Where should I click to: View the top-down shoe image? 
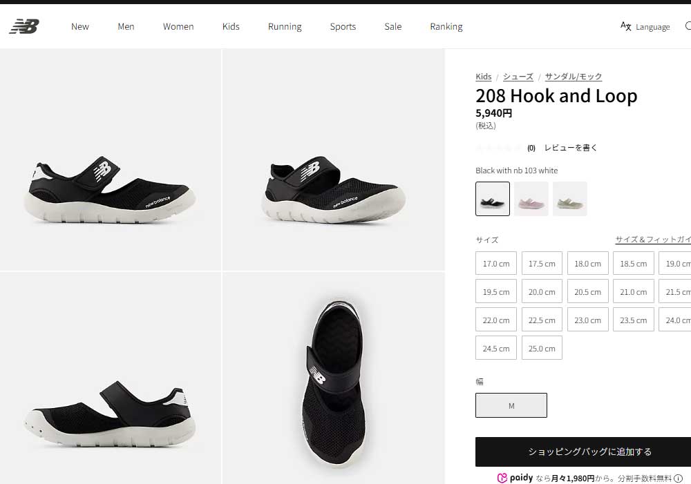(334, 379)
